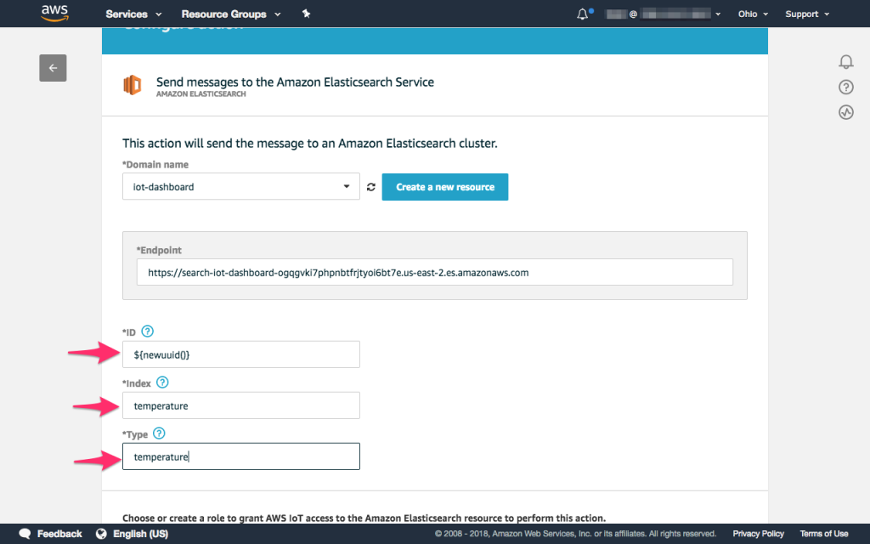The height and width of the screenshot is (544, 870).
Task: Open help for the Type field
Action: pos(159,433)
